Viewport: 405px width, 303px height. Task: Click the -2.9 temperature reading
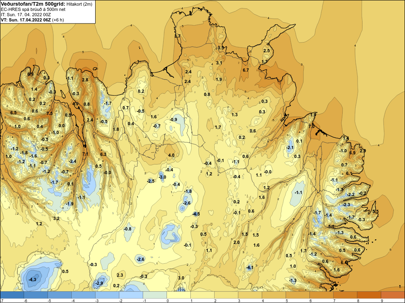[x=99, y=283]
